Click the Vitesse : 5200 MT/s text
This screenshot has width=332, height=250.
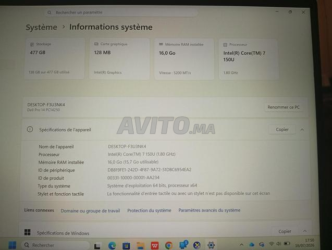click(175, 73)
